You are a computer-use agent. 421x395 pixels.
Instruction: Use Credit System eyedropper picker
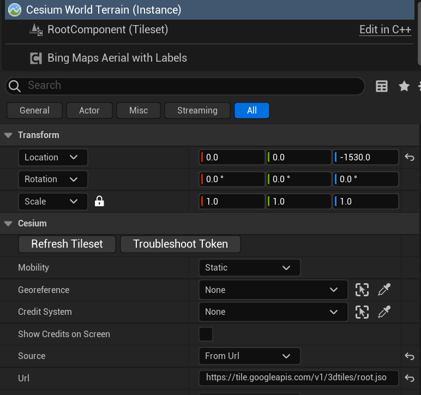tap(384, 312)
